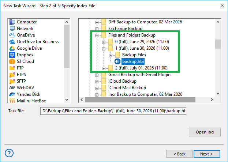
Task: Select the backup.hbi file name
Action: [x=133, y=61]
